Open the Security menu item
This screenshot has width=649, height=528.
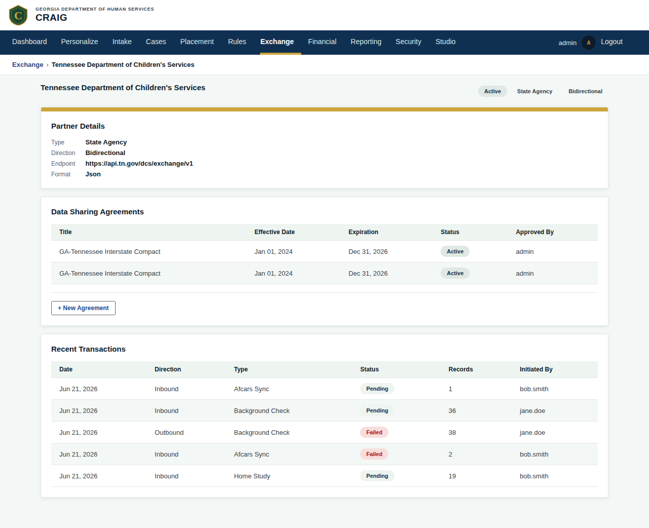pyautogui.click(x=409, y=42)
